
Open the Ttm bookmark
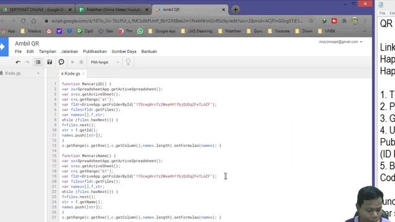click(x=125, y=31)
